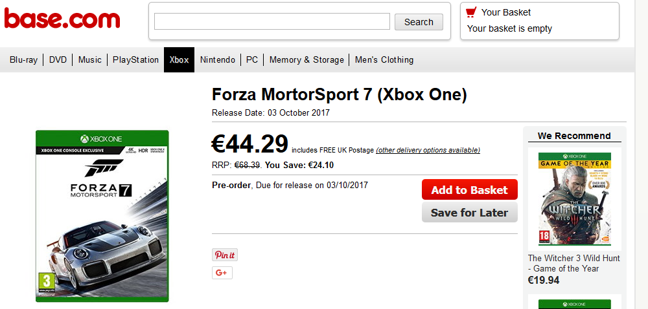Click the Pin it button
The width and height of the screenshot is (648, 309).
click(x=225, y=255)
